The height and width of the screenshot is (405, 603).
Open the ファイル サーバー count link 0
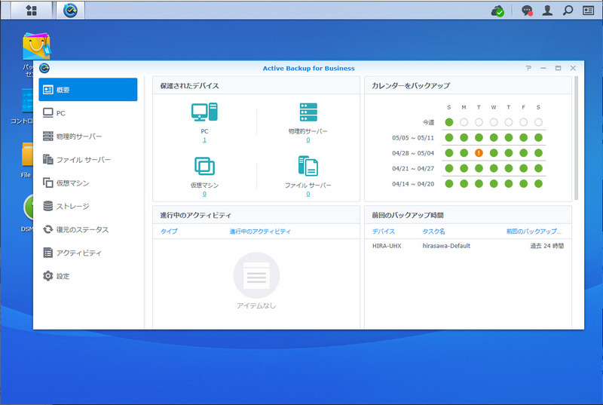click(308, 194)
